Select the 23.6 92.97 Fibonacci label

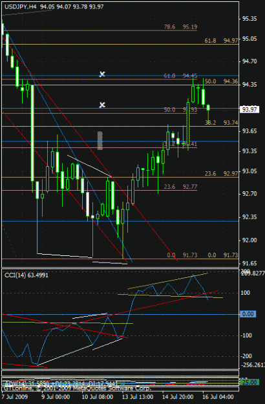[221, 174]
